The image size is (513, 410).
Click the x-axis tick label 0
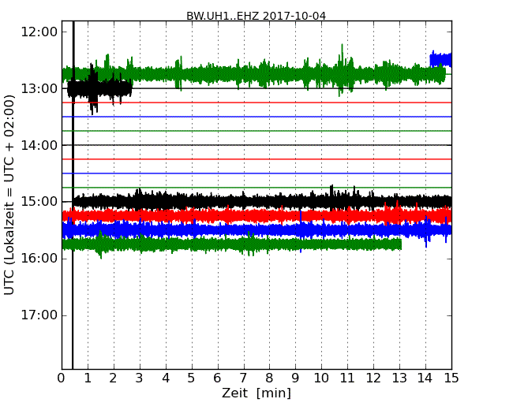pos(62,378)
